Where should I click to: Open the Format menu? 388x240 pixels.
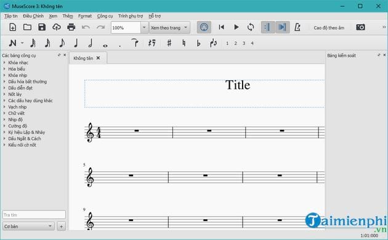click(x=85, y=16)
